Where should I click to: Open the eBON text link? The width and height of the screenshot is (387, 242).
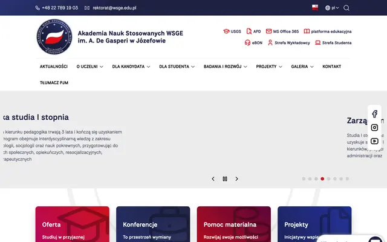(257, 43)
